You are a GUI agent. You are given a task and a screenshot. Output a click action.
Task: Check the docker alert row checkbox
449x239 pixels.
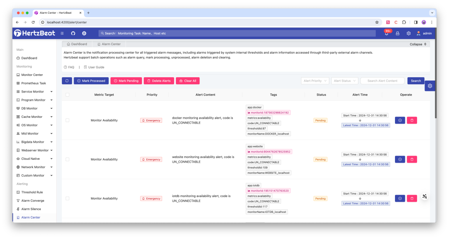coord(67,120)
